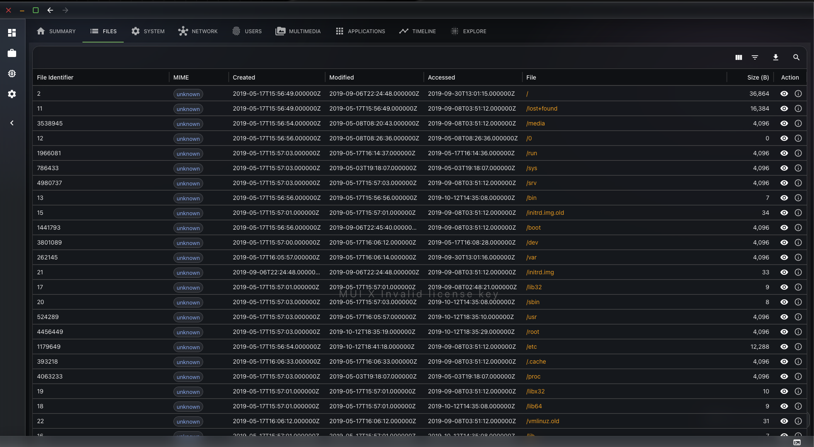Show info for the /lost+found row
The image size is (814, 447).
[798, 108]
